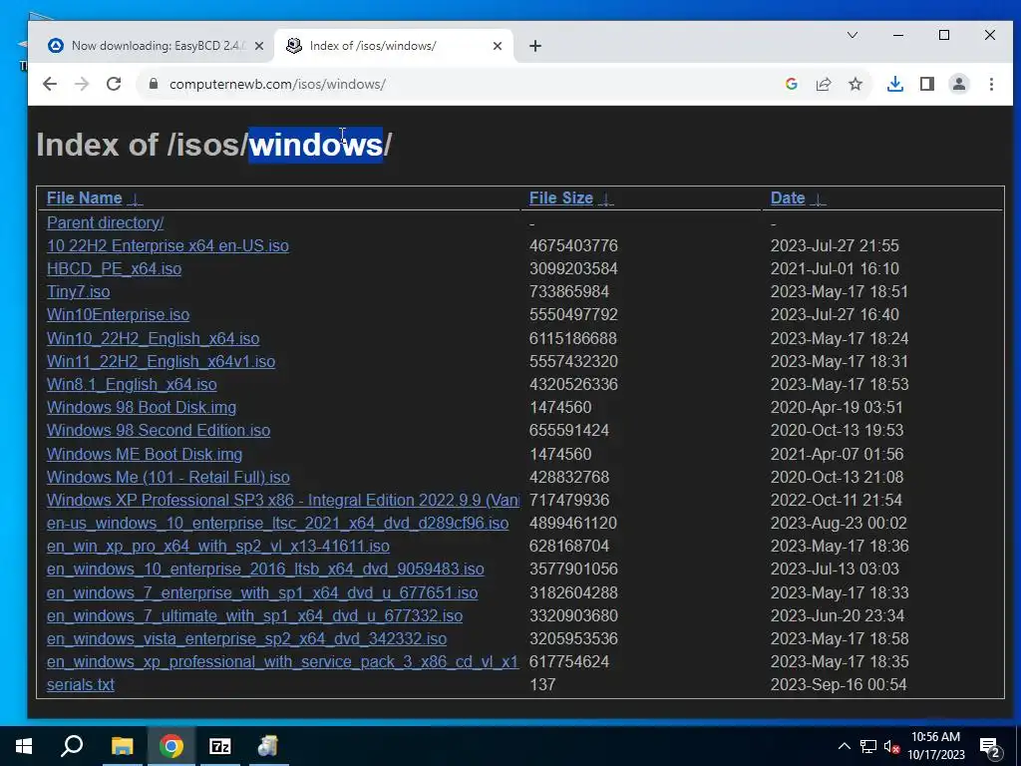
Task: Switch to Now downloading: EasyBCD tab
Action: (157, 46)
